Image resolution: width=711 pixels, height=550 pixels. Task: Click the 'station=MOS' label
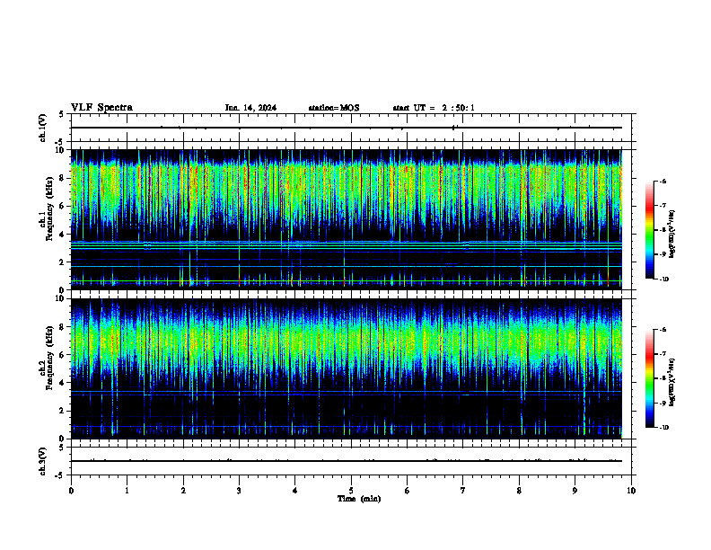coord(334,108)
